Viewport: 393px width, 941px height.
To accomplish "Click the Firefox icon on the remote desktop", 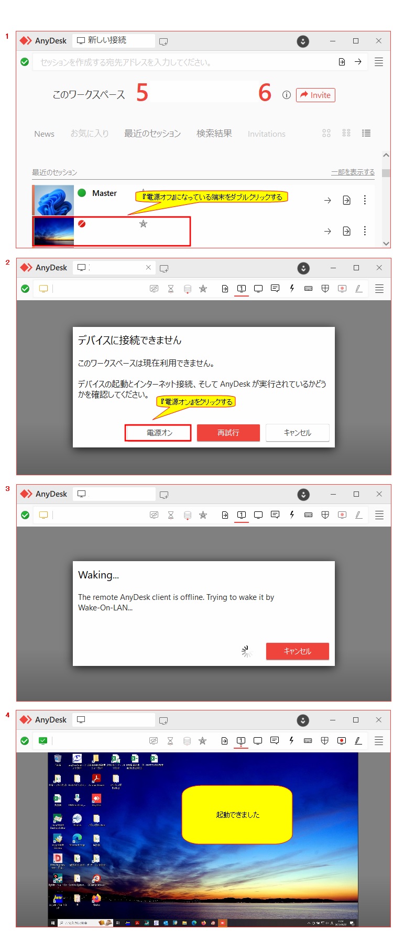I will (x=96, y=900).
